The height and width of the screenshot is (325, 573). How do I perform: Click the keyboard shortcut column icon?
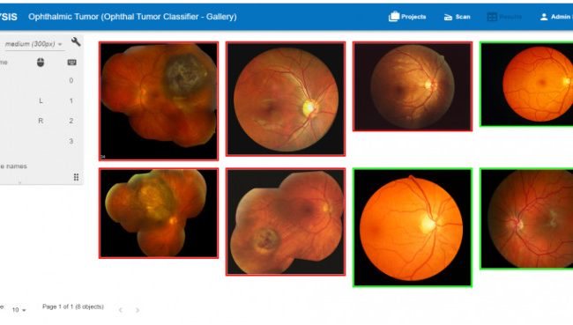coord(71,63)
